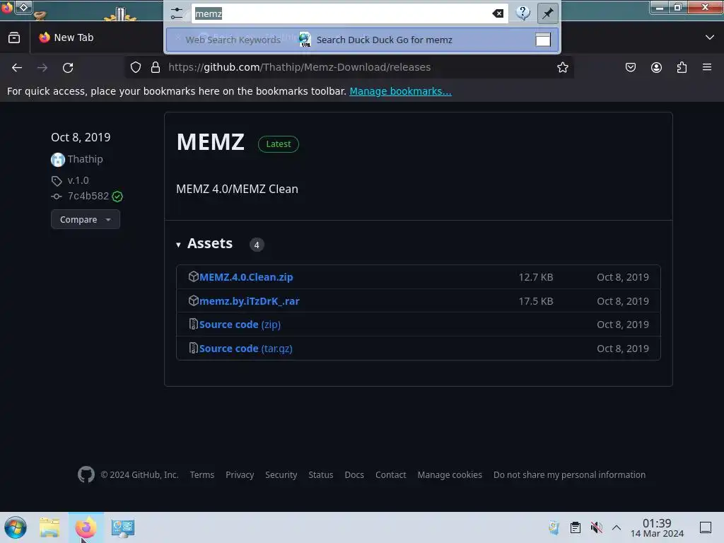Open the Privacy footer link
Image resolution: width=724 pixels, height=543 pixels.
[x=240, y=474]
